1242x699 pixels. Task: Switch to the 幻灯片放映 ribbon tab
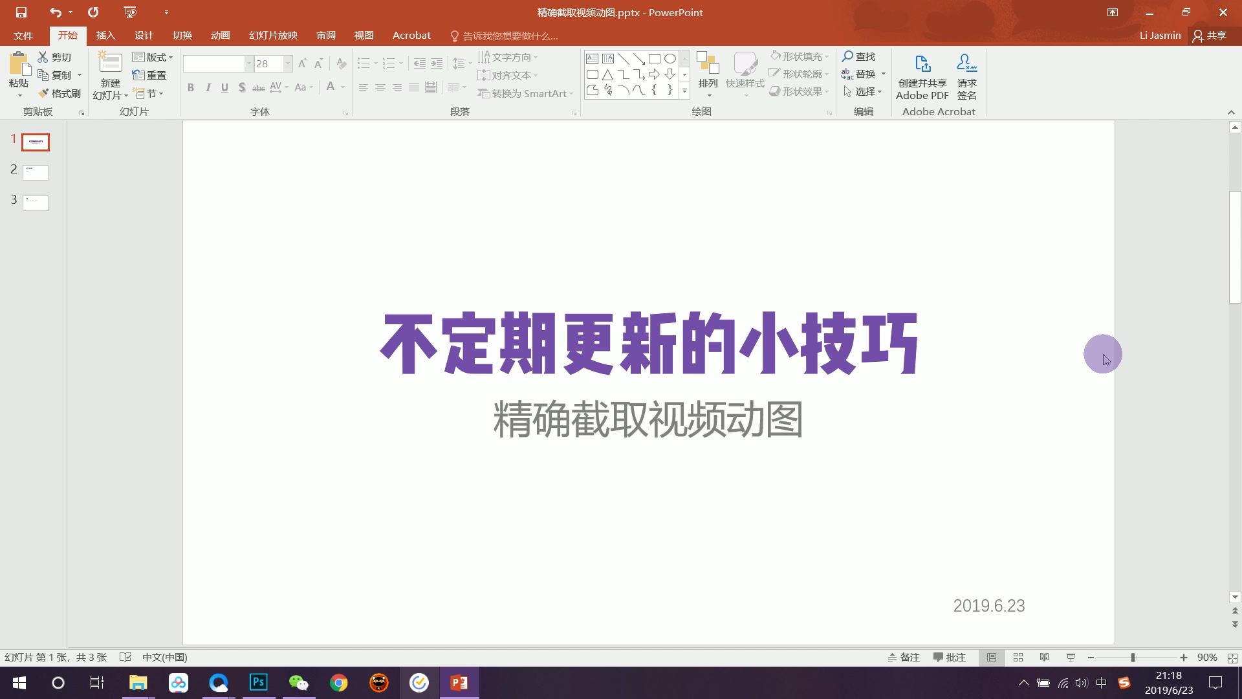pos(272,36)
